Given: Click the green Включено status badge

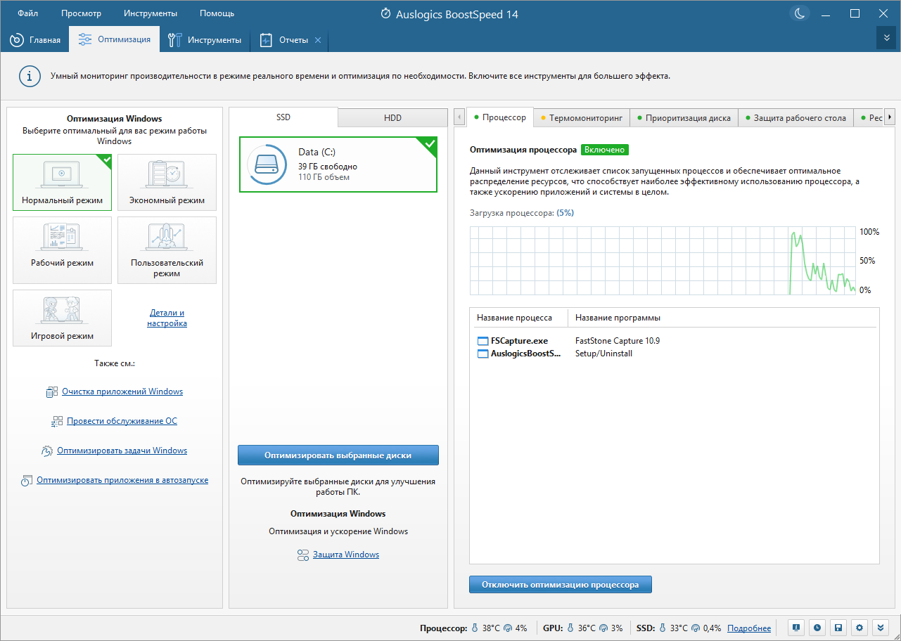Looking at the screenshot, I should pos(605,150).
